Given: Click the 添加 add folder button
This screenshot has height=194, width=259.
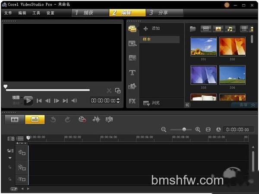Looking at the screenshot, I should pyautogui.click(x=152, y=28).
